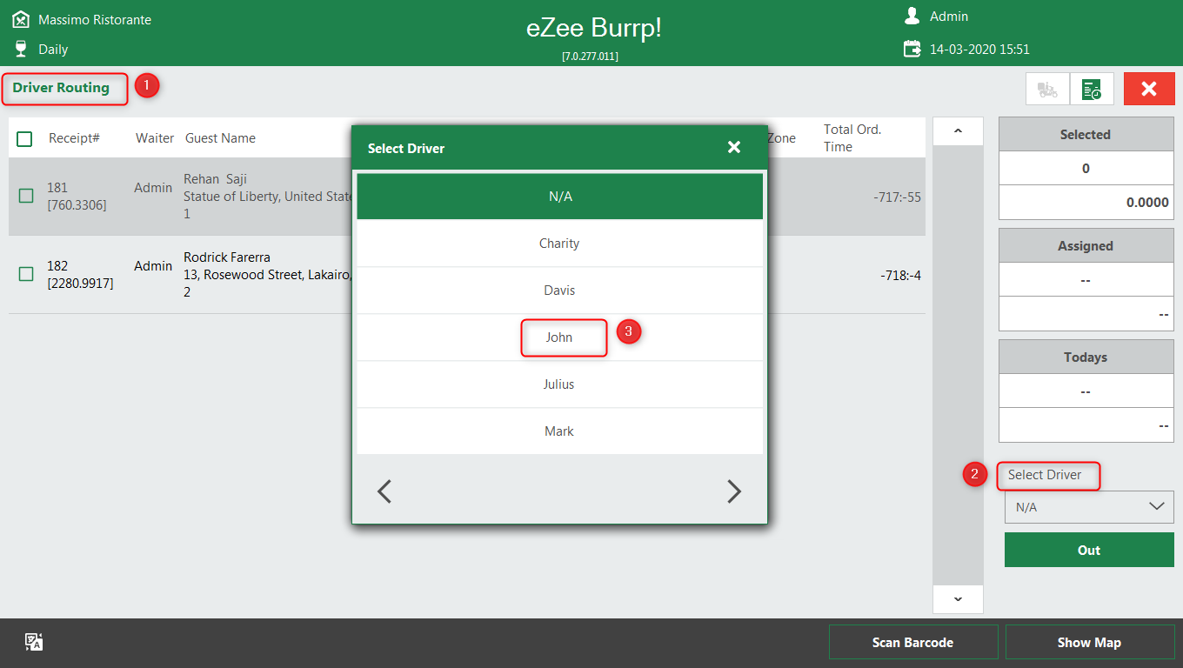Select driver Julius

(560, 384)
